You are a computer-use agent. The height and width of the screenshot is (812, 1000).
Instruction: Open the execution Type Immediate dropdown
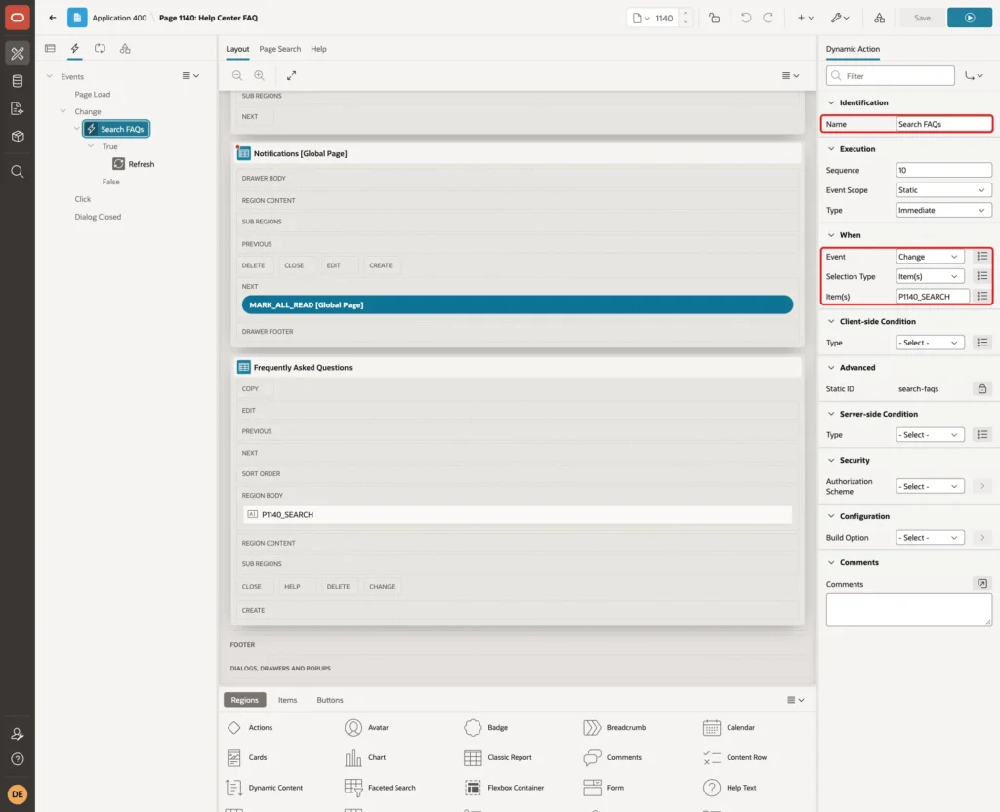point(943,210)
